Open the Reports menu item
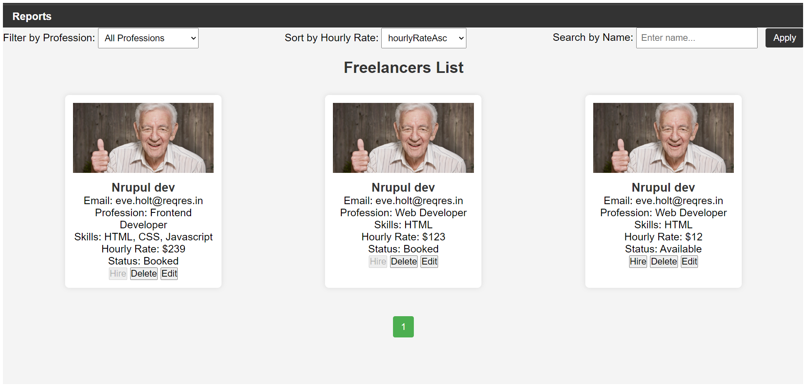 pyautogui.click(x=32, y=16)
